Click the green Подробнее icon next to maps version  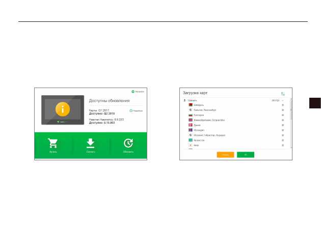pyautogui.click(x=131, y=110)
